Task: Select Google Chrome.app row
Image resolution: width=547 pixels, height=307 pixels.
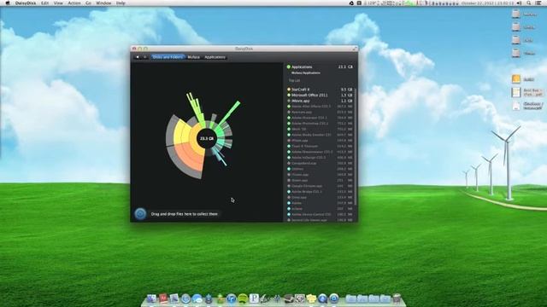Action: click(x=320, y=186)
